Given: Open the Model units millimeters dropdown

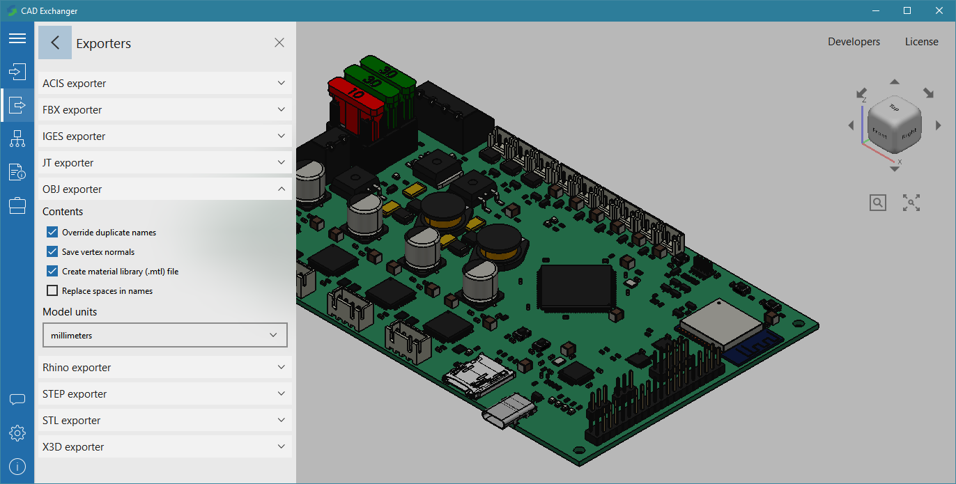Looking at the screenshot, I should 164,335.
